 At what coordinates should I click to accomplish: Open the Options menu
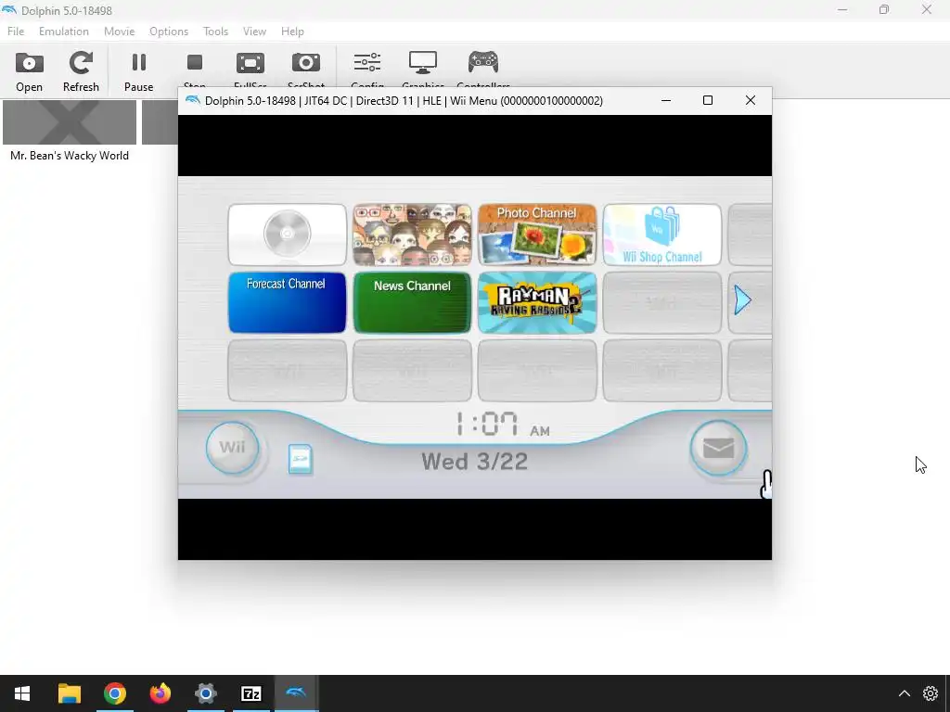click(169, 32)
